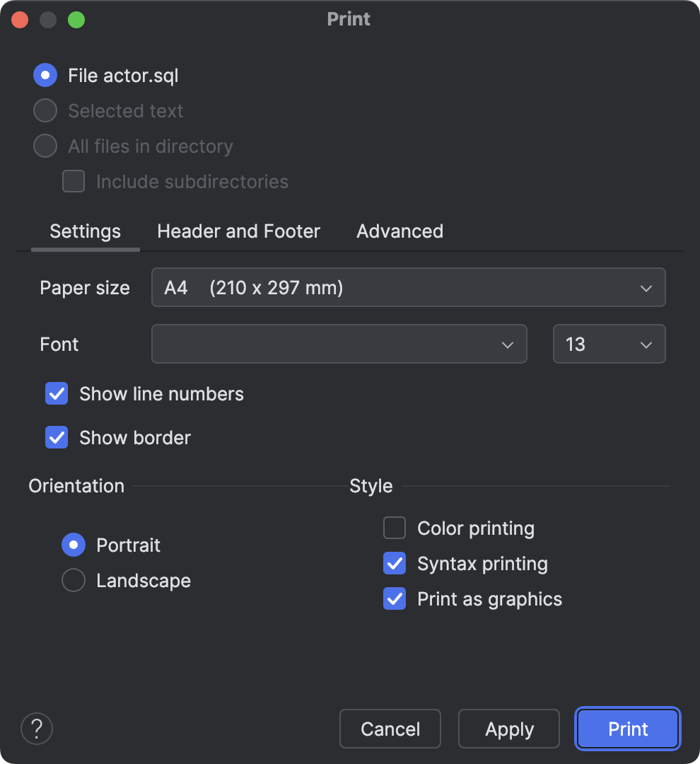Screen dimensions: 700x764
Task: Choose the Selected text option
Action: coord(45,110)
